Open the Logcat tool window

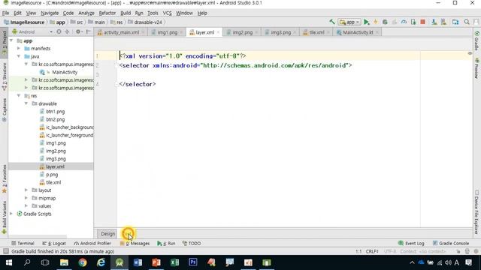point(54,243)
